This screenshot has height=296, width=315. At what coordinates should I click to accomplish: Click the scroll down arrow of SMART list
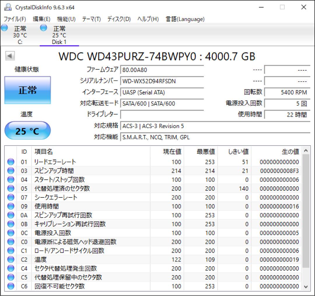tap(306, 287)
